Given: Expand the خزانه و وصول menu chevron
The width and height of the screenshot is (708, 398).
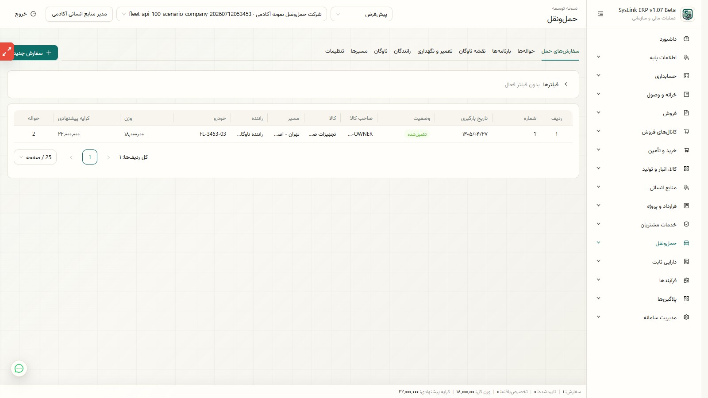Looking at the screenshot, I should (598, 94).
